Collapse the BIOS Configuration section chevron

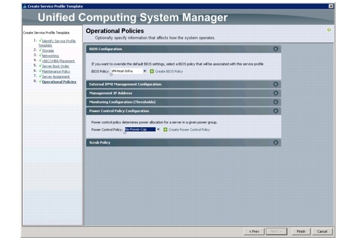tap(276, 49)
